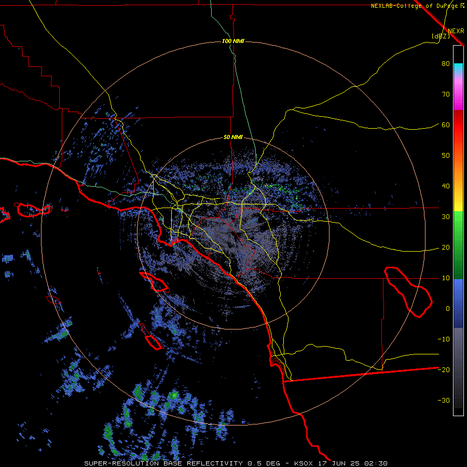Click the '-20' value on the dBZ scale

pyautogui.click(x=444, y=370)
